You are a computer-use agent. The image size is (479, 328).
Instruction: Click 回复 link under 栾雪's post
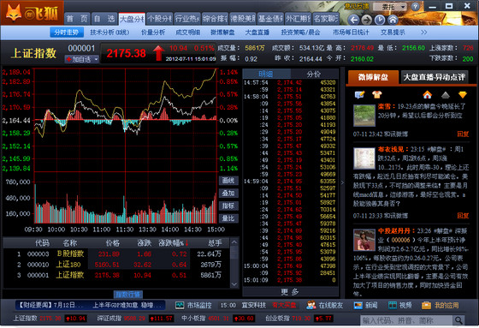(463, 134)
